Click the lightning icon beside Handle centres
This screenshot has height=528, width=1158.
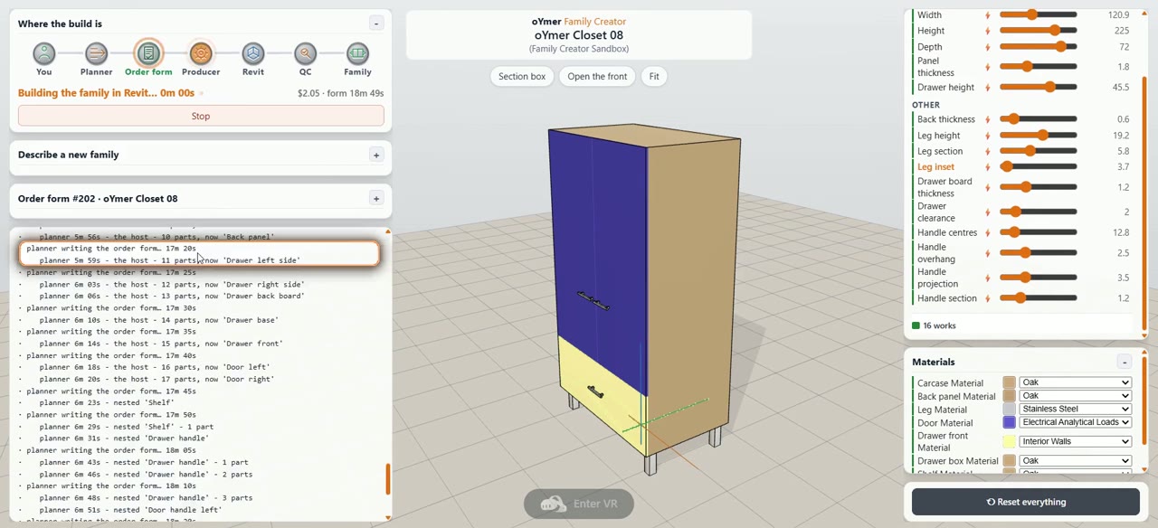987,233
